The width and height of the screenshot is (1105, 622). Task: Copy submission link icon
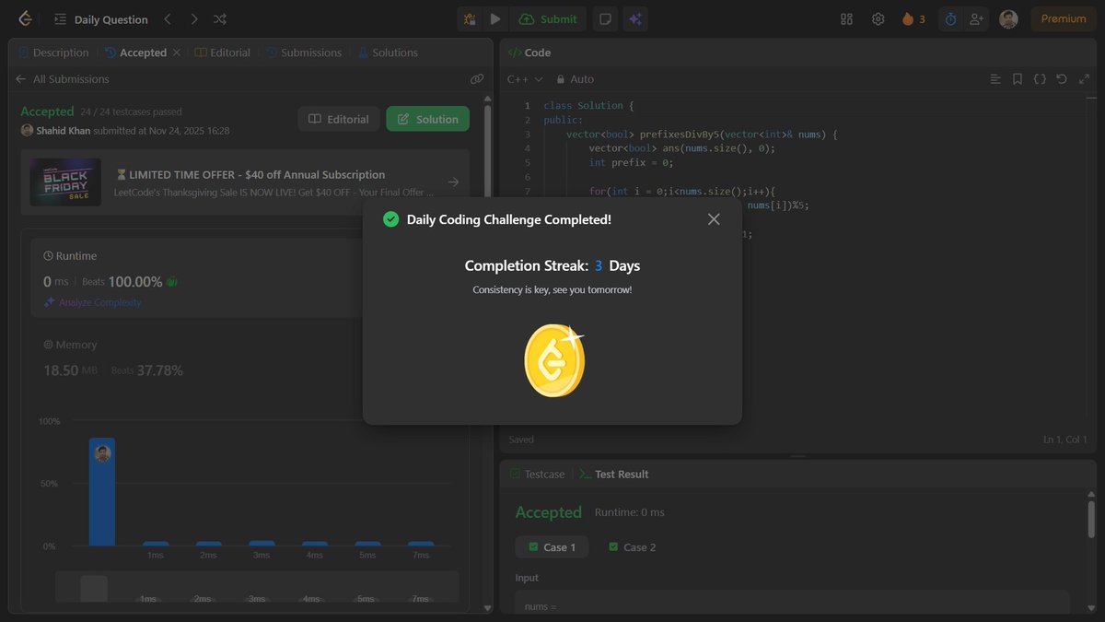tap(476, 80)
